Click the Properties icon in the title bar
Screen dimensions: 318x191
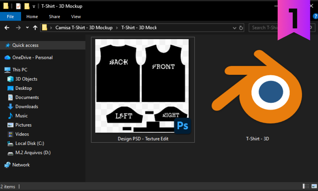[x=18, y=6]
